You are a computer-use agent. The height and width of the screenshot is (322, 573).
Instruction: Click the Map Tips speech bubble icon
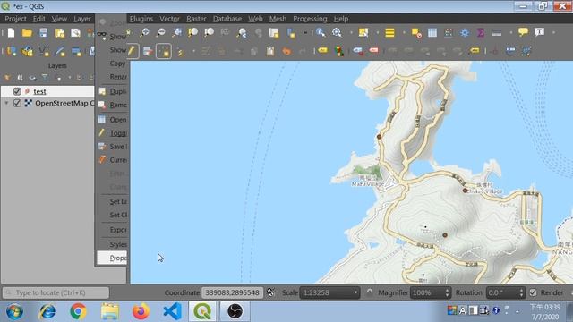coord(523,32)
